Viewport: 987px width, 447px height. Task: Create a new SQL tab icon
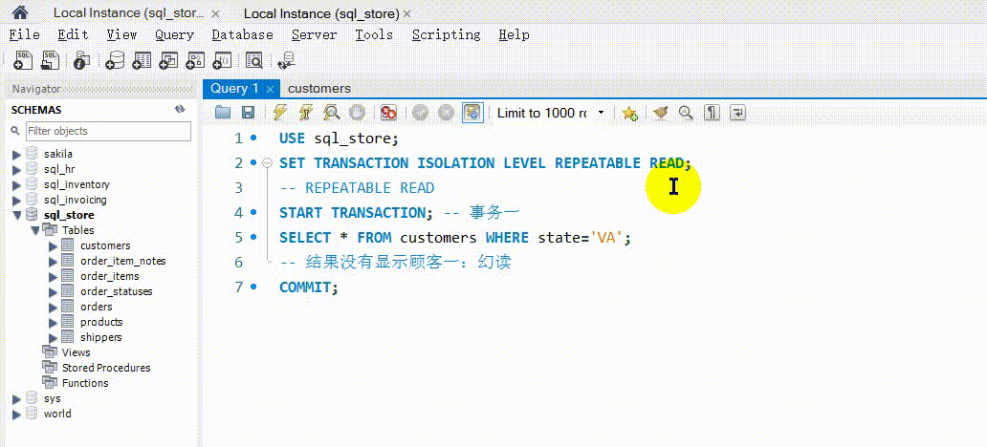(23, 60)
